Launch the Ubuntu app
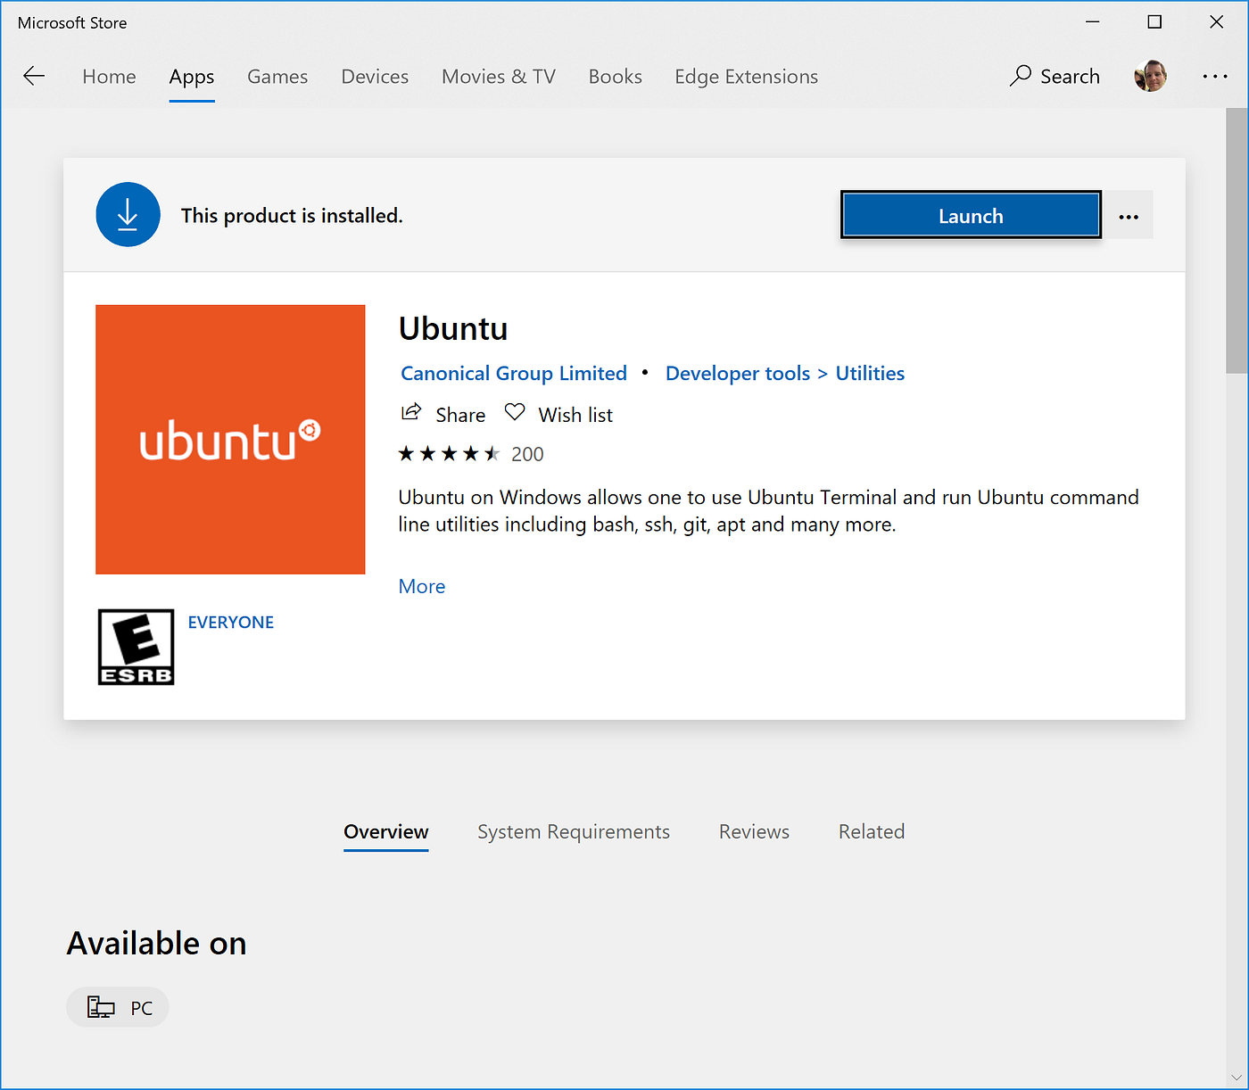The height and width of the screenshot is (1090, 1249). point(970,215)
